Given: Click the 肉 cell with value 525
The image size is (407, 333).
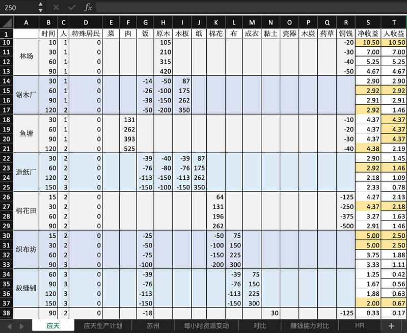Looking at the screenshot, I should [x=128, y=149].
